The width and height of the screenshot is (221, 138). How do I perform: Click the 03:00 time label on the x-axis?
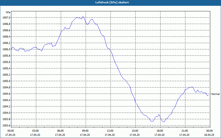pyautogui.click(x=36, y=131)
